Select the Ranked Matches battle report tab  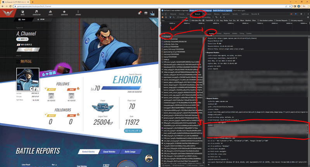tap(88, 152)
